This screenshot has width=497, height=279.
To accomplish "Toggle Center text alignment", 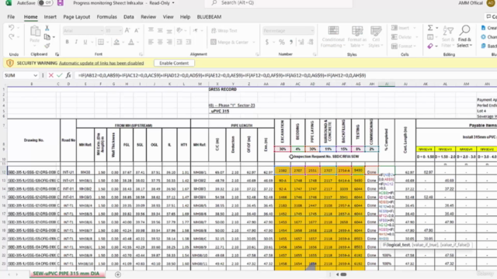I will 160,42.
